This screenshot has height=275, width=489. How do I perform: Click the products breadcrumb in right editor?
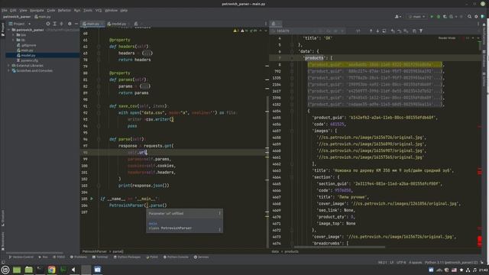tap(291, 251)
